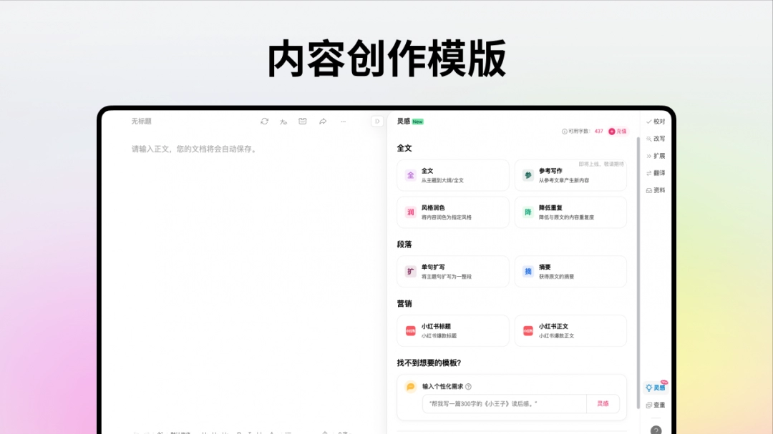Screen dimensions: 773x434
Task: Open the 小红书标题 template
Action: pos(452,330)
